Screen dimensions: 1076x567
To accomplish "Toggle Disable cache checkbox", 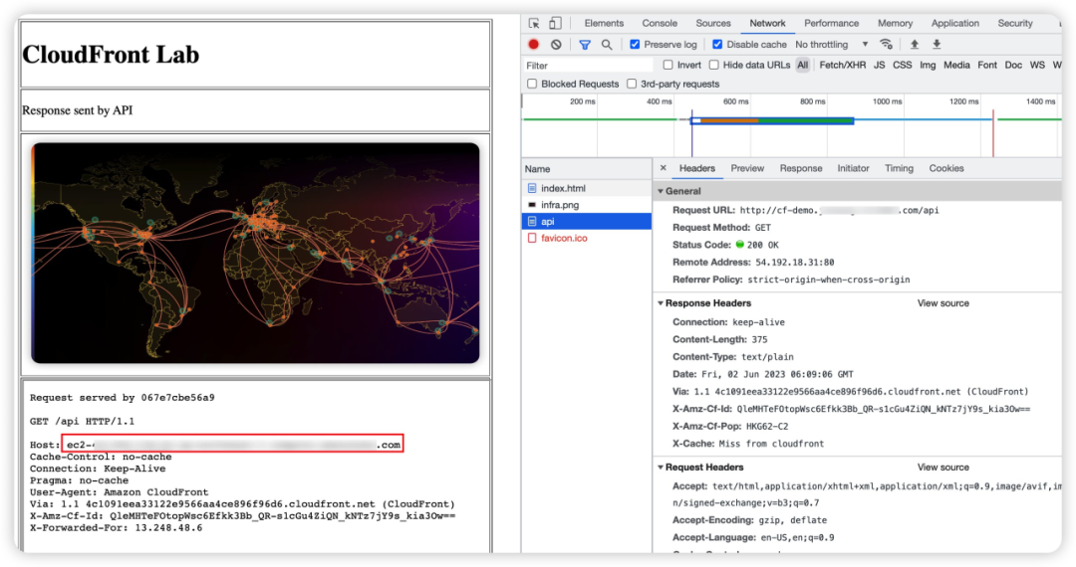I will 717,45.
